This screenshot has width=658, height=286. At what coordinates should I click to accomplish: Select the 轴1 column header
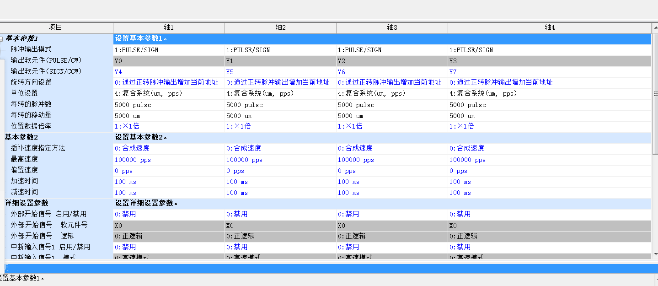pos(169,27)
